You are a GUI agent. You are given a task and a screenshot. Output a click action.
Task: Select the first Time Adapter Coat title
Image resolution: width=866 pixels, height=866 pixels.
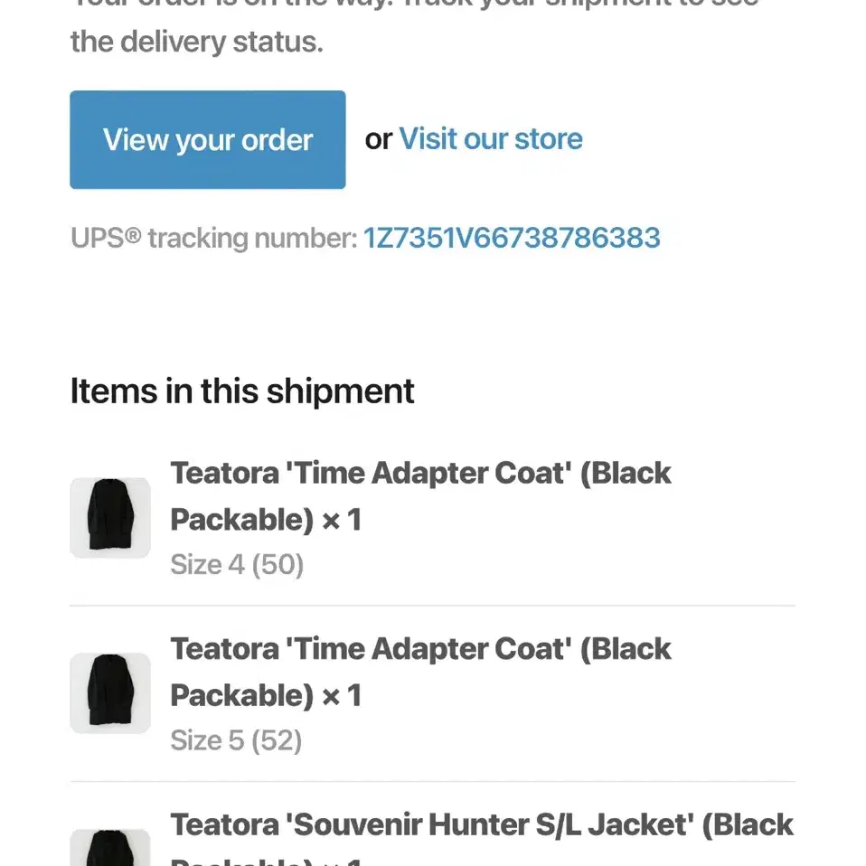coord(421,496)
